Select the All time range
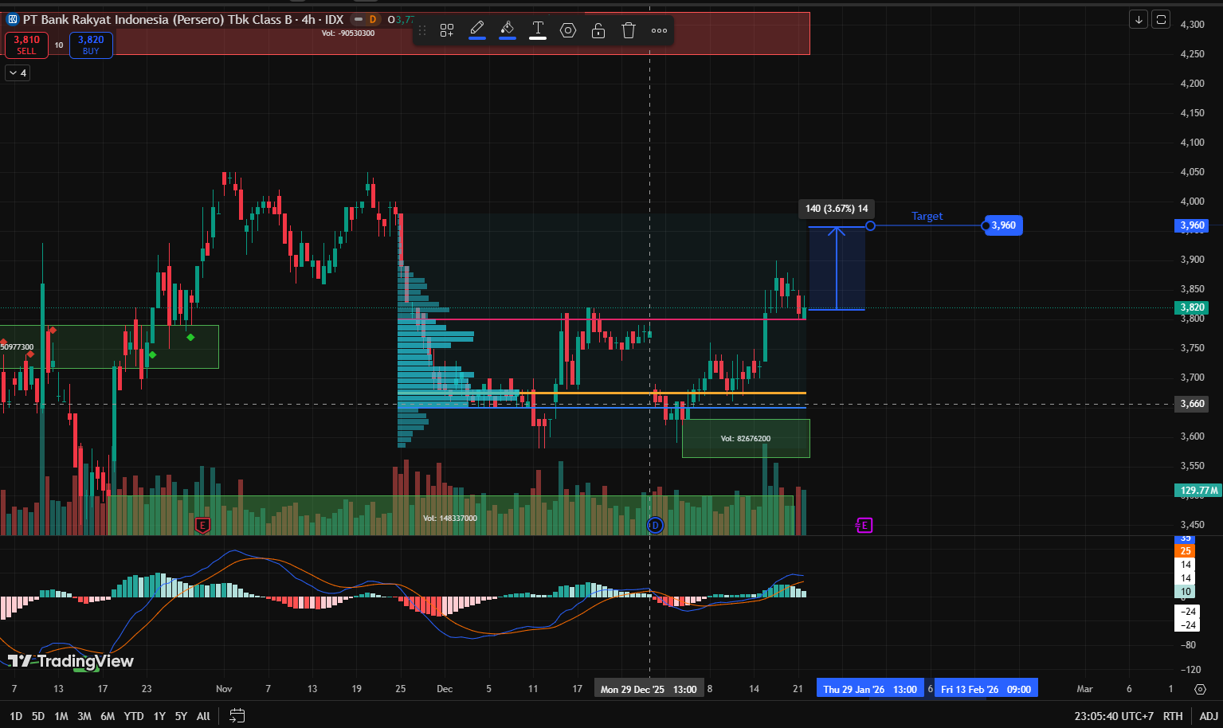 tap(203, 716)
